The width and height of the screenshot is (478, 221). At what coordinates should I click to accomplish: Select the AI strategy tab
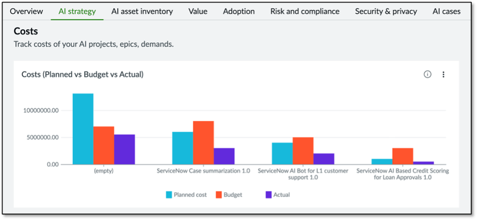(77, 11)
